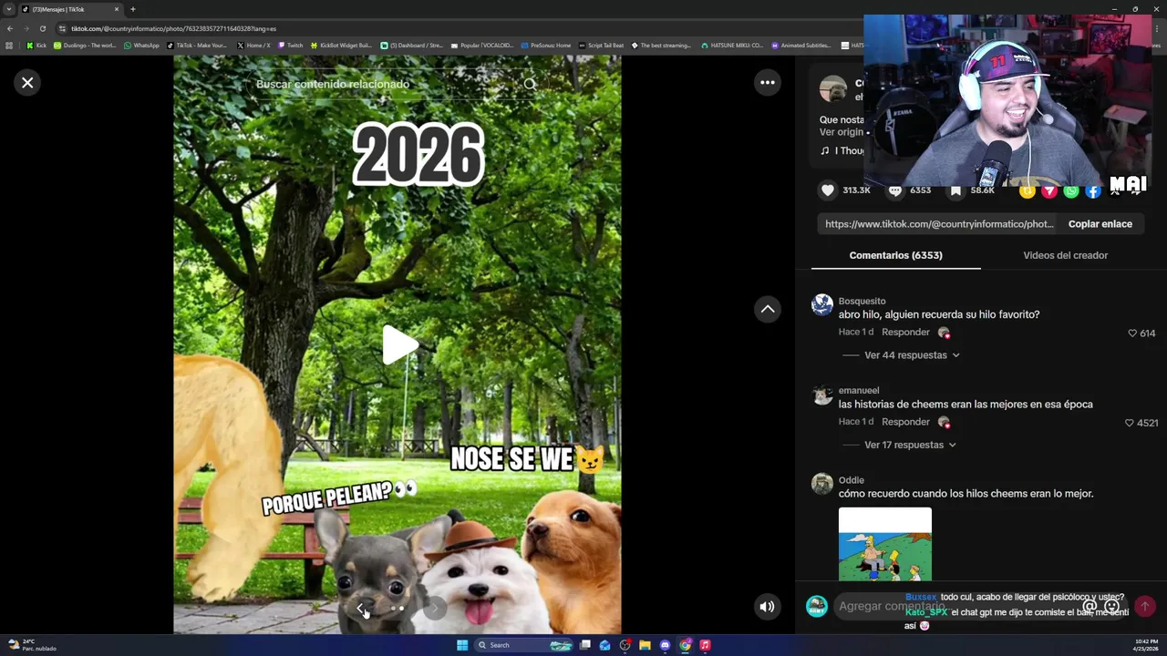Click the username 'Bosquesito'
This screenshot has width=1167, height=656.
pyautogui.click(x=862, y=302)
